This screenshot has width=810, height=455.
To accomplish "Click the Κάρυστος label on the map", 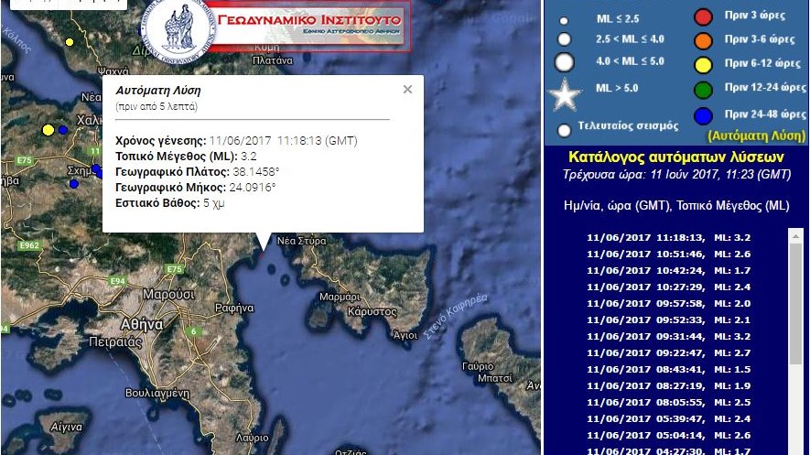I will tap(373, 312).
